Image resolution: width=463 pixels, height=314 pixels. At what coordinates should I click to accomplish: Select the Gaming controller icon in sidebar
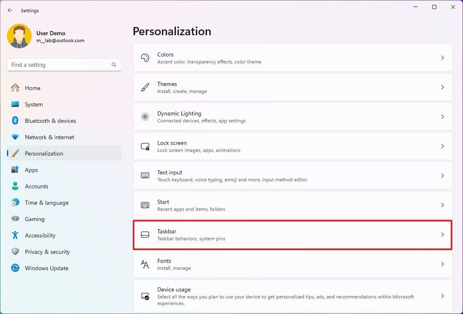point(15,219)
